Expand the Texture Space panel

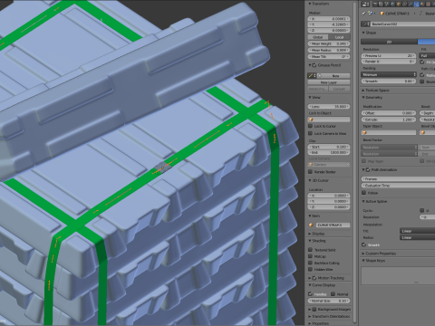[363, 91]
